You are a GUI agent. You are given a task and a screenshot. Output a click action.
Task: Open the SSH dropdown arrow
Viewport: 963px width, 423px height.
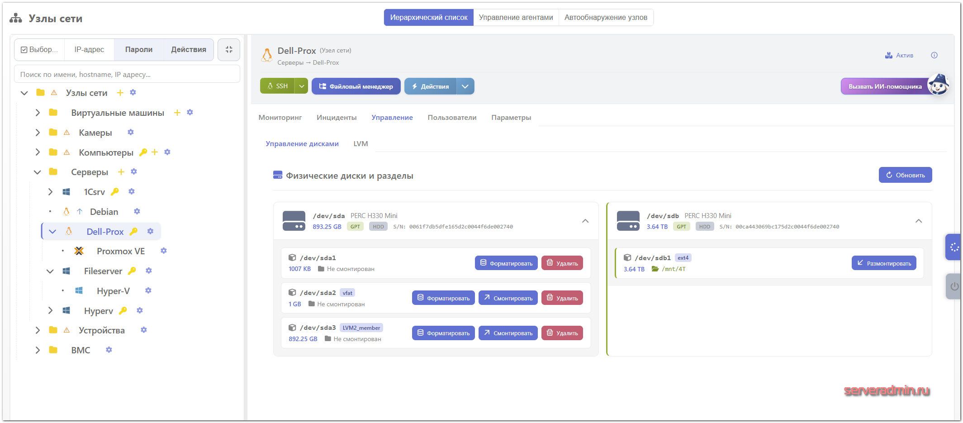(x=302, y=86)
